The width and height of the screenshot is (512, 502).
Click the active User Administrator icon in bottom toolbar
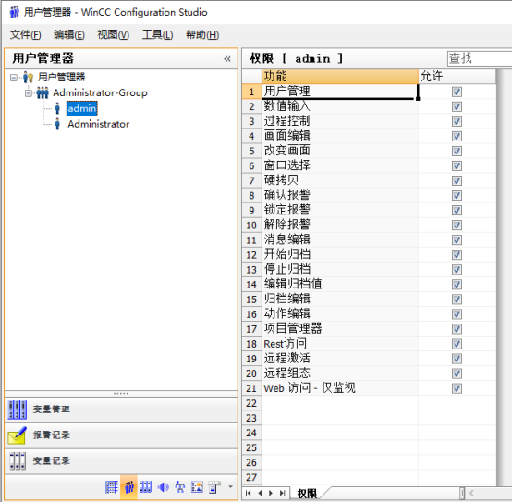click(129, 487)
